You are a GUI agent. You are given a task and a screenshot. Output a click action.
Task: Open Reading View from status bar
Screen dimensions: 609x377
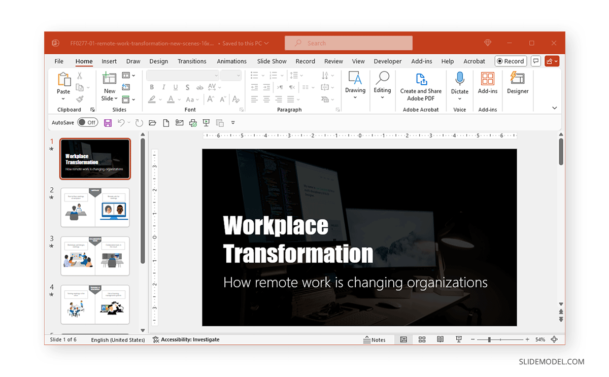(x=441, y=339)
